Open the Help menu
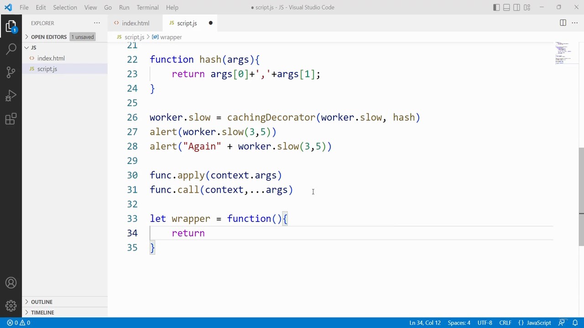Viewport: 584px width, 328px height. click(x=172, y=7)
